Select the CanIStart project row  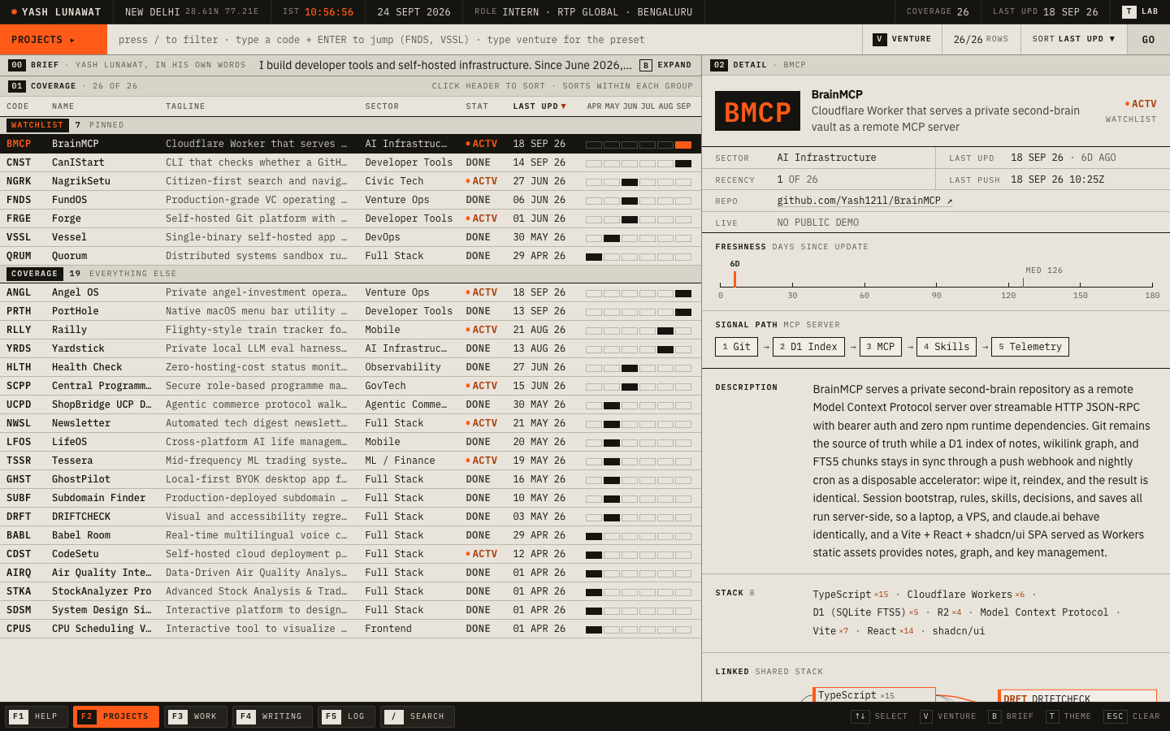350,162
